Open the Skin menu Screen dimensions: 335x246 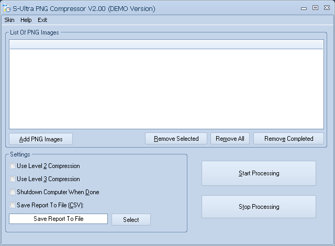(x=9, y=20)
